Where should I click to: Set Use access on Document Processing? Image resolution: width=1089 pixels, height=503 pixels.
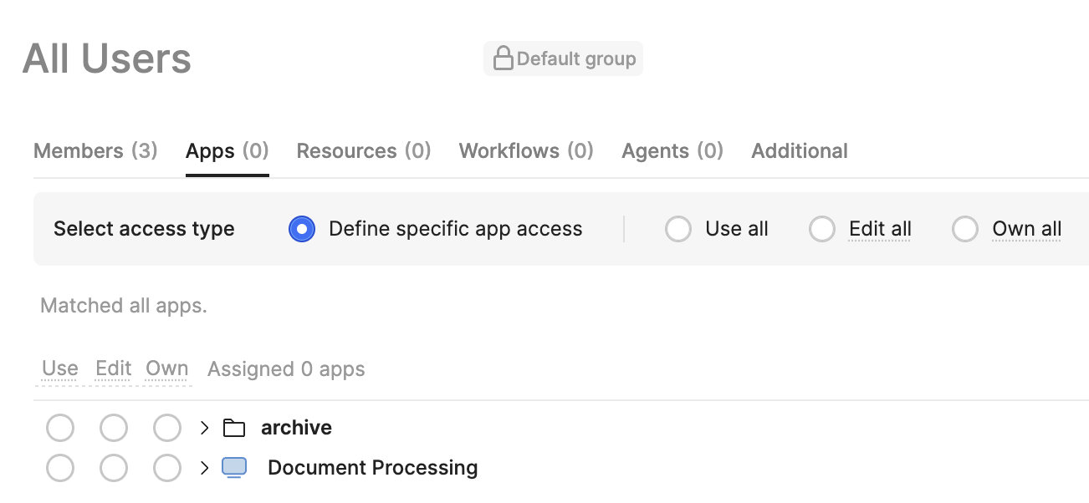60,468
